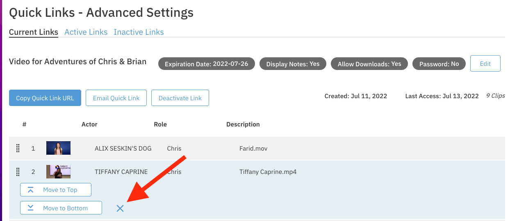Screen dimensions: 510x221
Task: Switch to Inactive Links tab
Action: (x=139, y=32)
